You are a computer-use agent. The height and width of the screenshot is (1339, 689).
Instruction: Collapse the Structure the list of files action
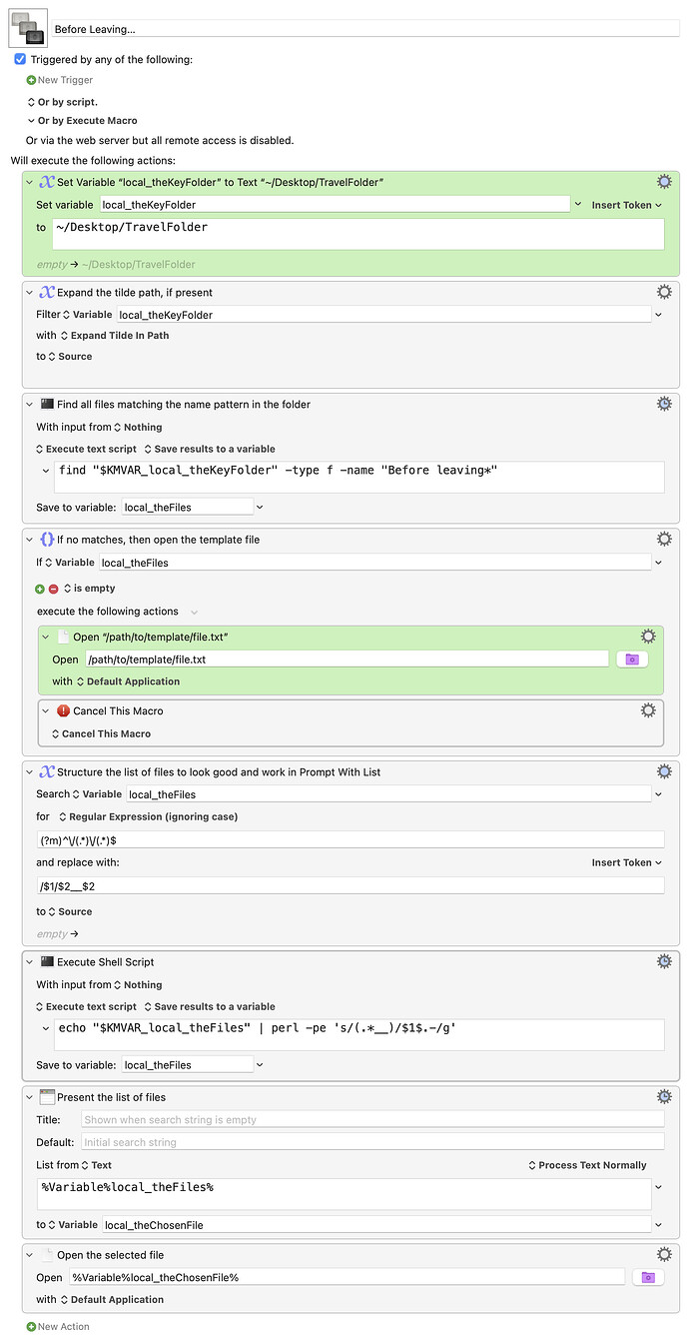(30, 771)
